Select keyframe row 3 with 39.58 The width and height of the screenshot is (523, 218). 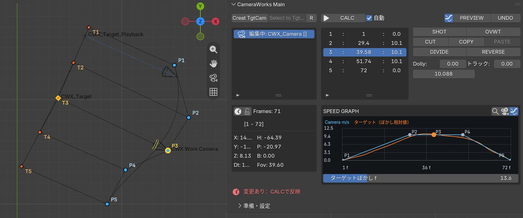point(365,52)
